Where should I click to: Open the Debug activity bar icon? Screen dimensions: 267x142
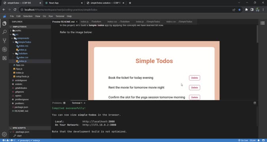click(x=4, y=49)
